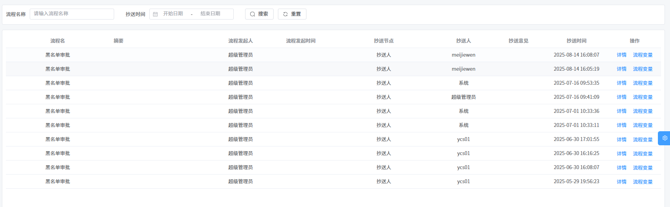Open 详情 for 2025-07-16 09:41:09 row

(622, 97)
